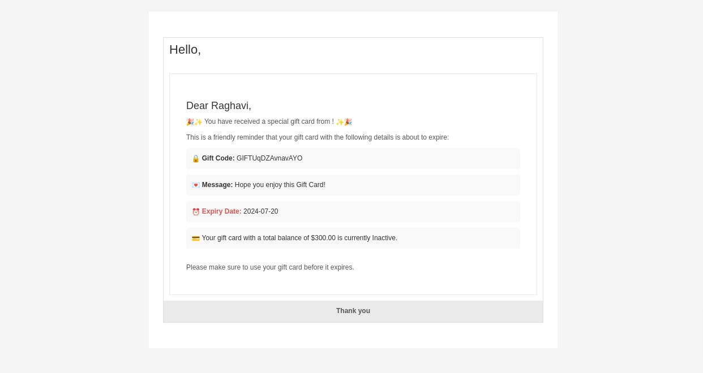Click the Thank you footer bar

[353, 311]
